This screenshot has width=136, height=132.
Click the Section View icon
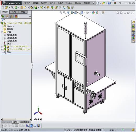[72, 13]
